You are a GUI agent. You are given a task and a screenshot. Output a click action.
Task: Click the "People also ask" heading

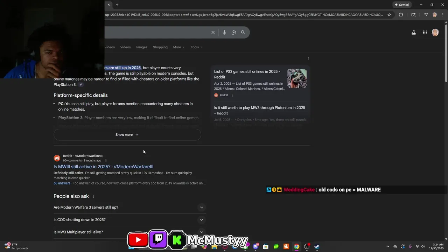(x=71, y=196)
